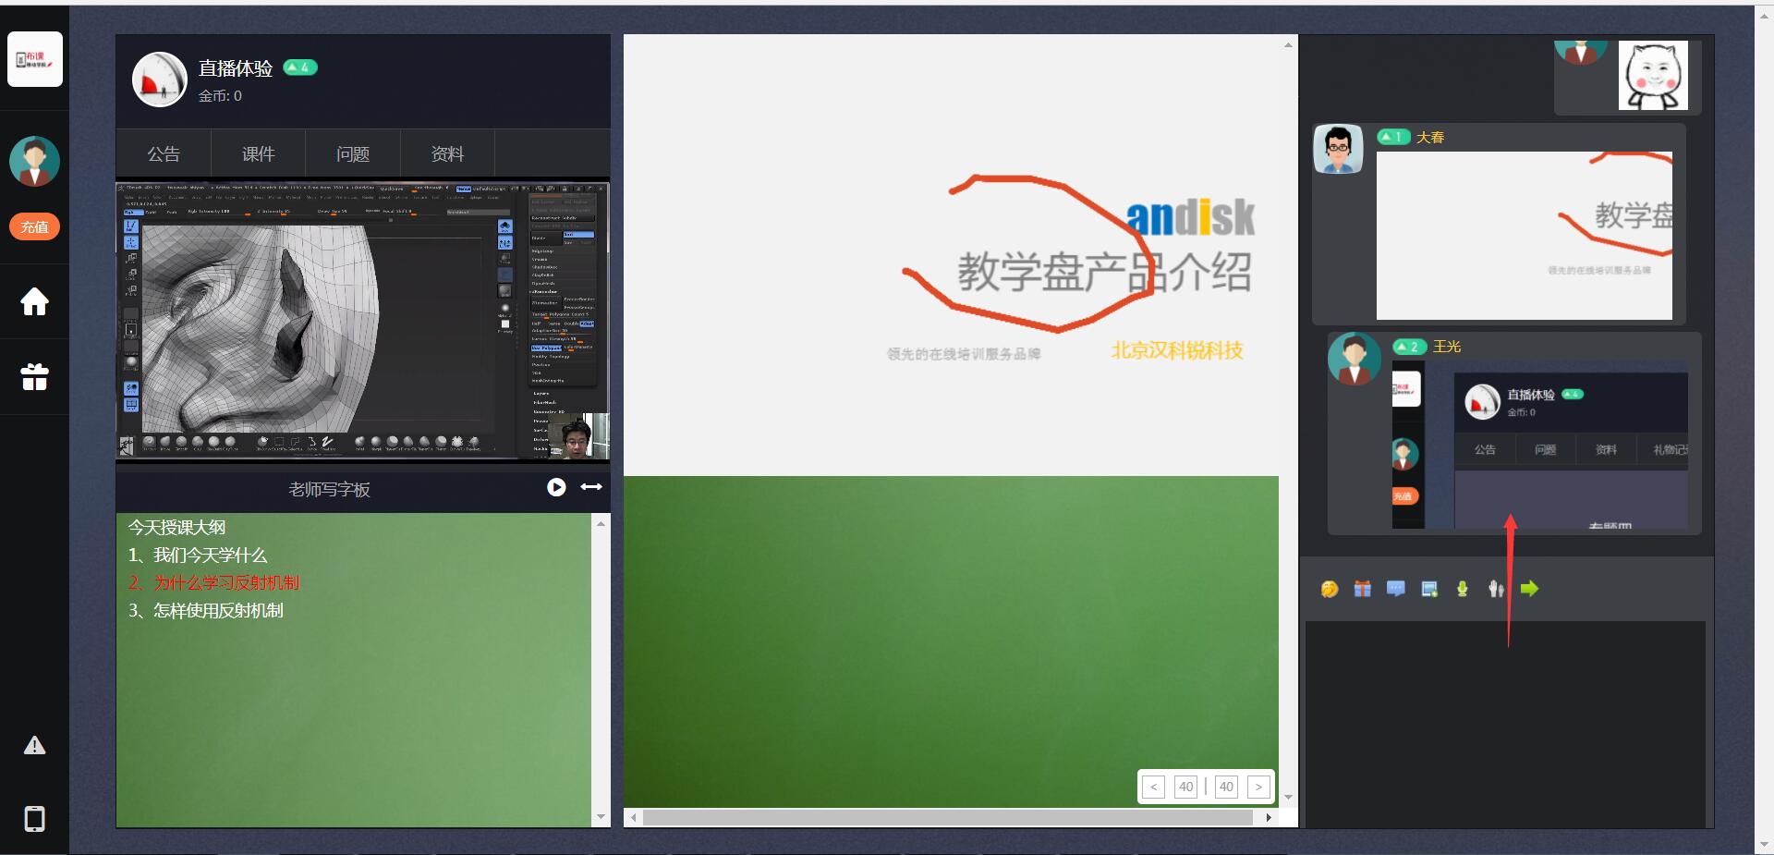Viewport: 1774px width, 855px height.
Task: Toggle the expand arrows next to play button
Action: point(590,487)
